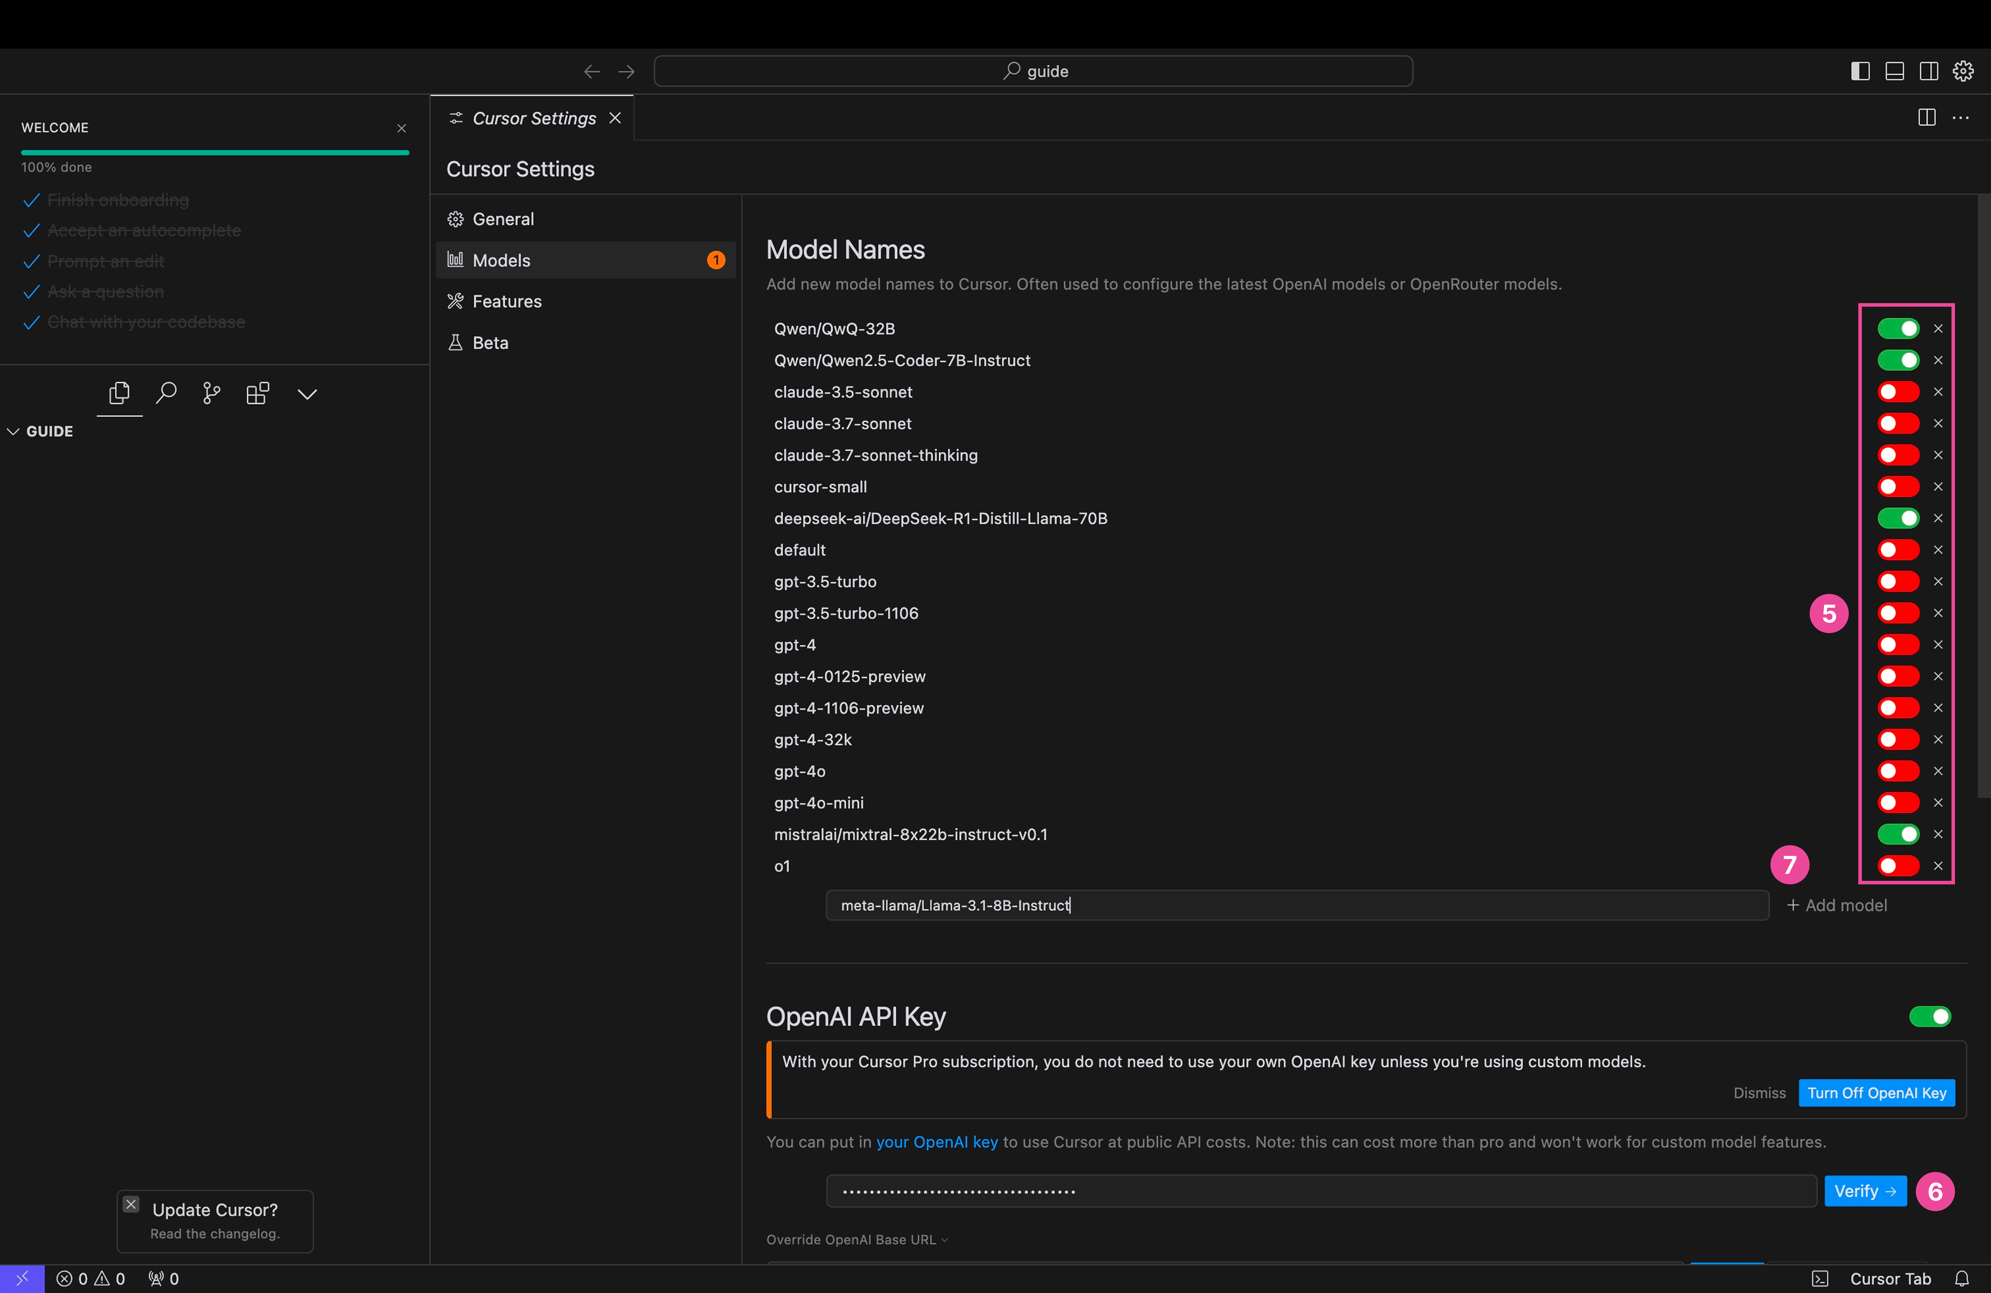Screen dimensions: 1991x1293
Task: Enable the claude-3.7-sonnet toggle
Action: (x=1898, y=423)
